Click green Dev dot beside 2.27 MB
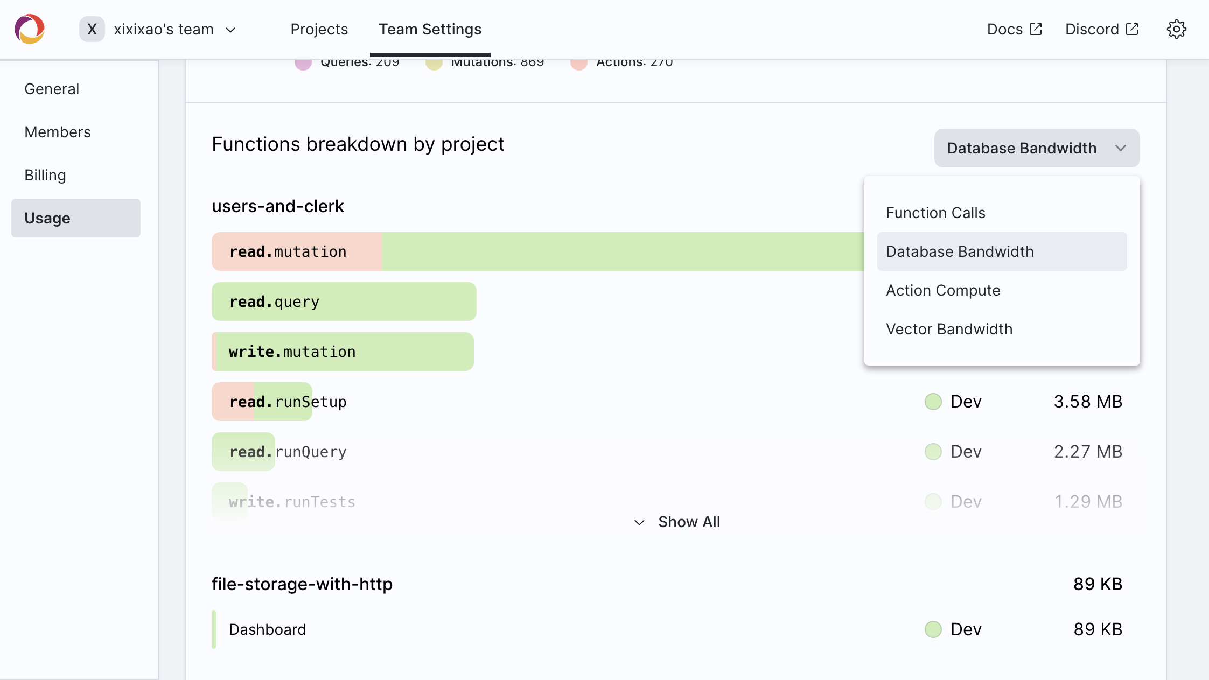Image resolution: width=1209 pixels, height=680 pixels. click(x=933, y=452)
